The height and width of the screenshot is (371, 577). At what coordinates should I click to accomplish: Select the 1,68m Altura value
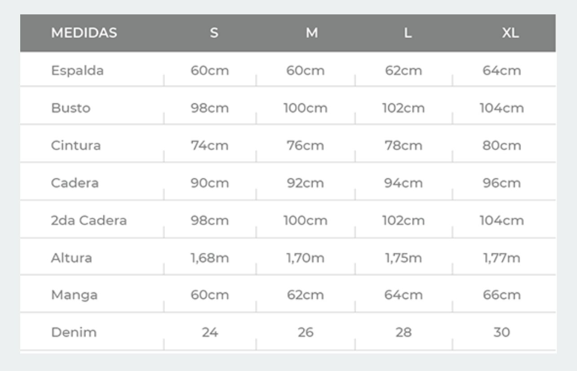[209, 258]
